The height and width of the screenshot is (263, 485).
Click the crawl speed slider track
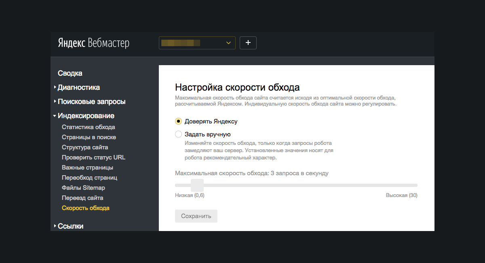(296, 185)
